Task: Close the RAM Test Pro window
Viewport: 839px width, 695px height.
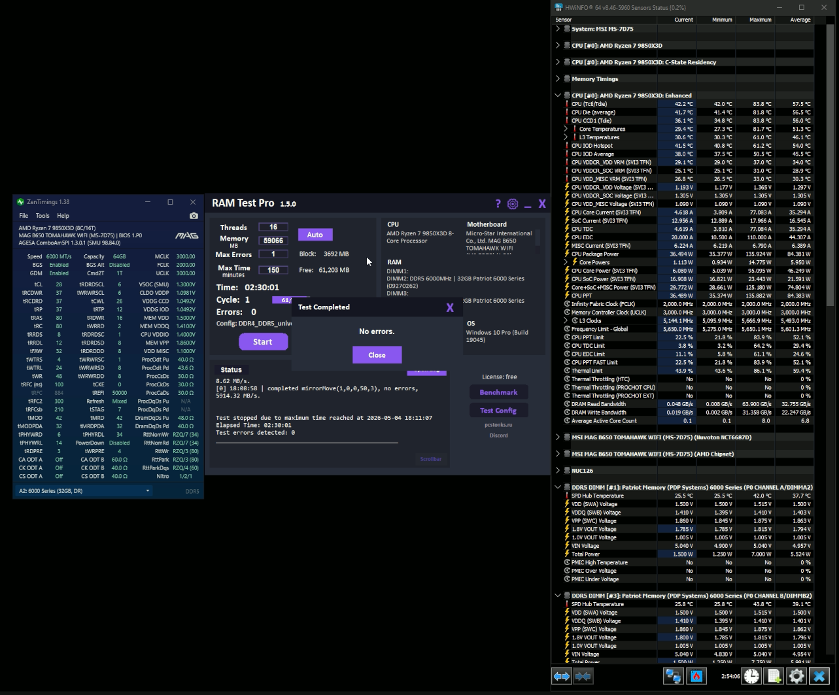Action: pos(542,204)
